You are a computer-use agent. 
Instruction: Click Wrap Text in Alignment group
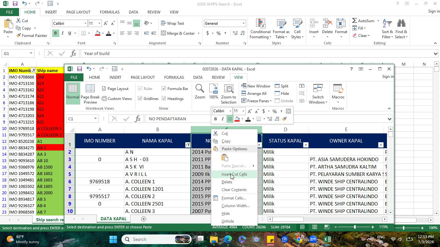[x=173, y=23]
